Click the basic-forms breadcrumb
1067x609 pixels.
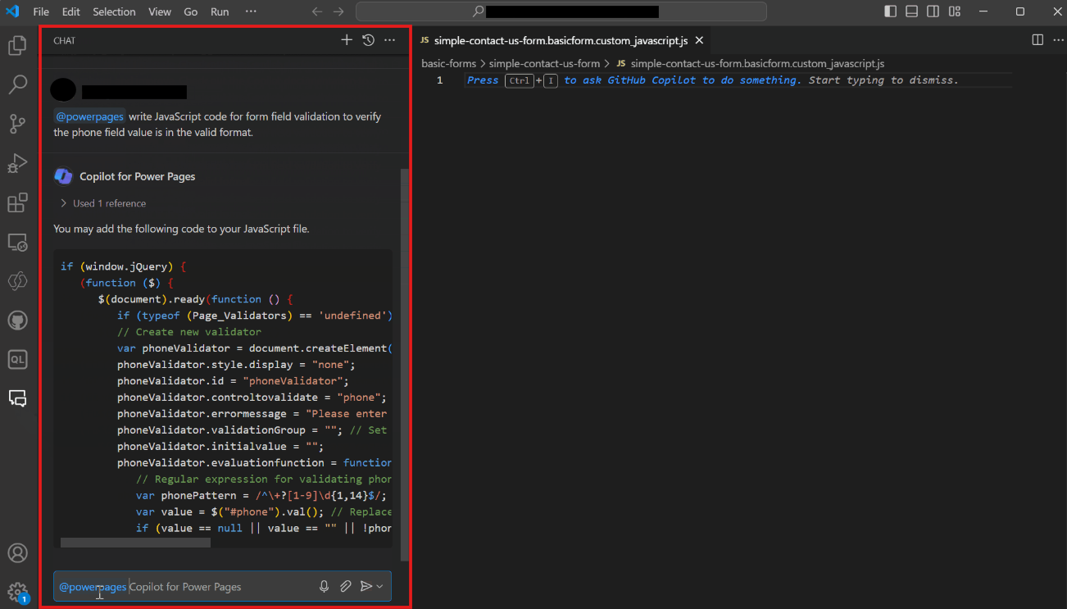(x=448, y=63)
